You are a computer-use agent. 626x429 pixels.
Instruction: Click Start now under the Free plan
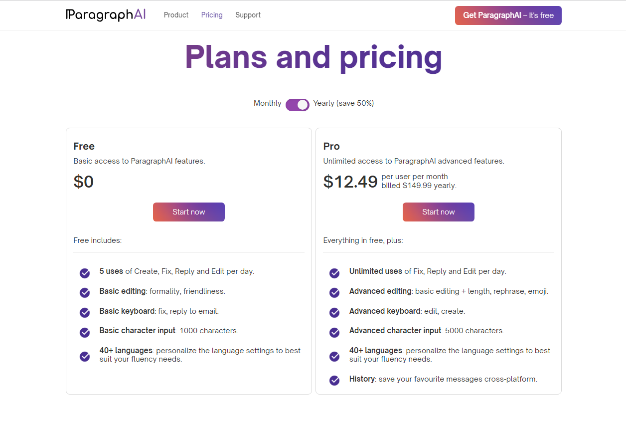pos(189,212)
